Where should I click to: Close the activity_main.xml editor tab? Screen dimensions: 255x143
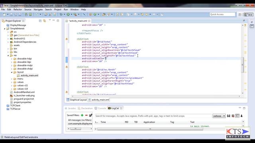[89, 21]
